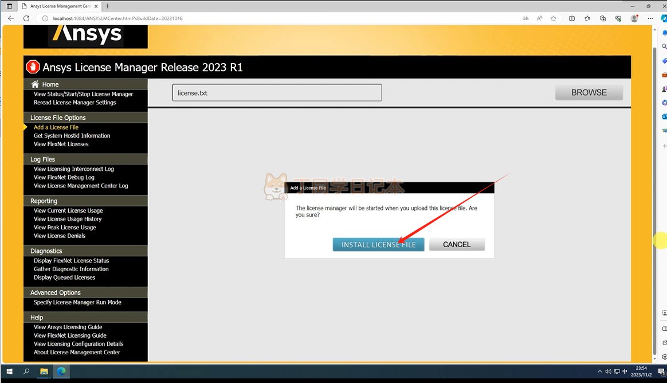Click the site information icon in address bar
This screenshot has width=667, height=383.
pos(45,18)
